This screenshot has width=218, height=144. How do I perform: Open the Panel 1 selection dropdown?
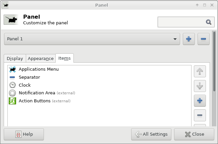92,39
